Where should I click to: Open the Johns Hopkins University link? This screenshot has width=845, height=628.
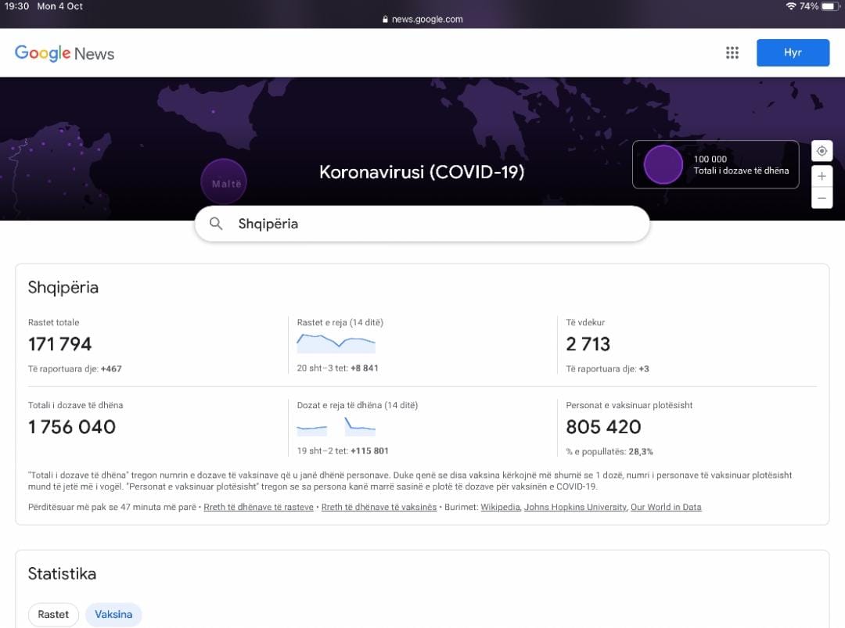click(575, 508)
